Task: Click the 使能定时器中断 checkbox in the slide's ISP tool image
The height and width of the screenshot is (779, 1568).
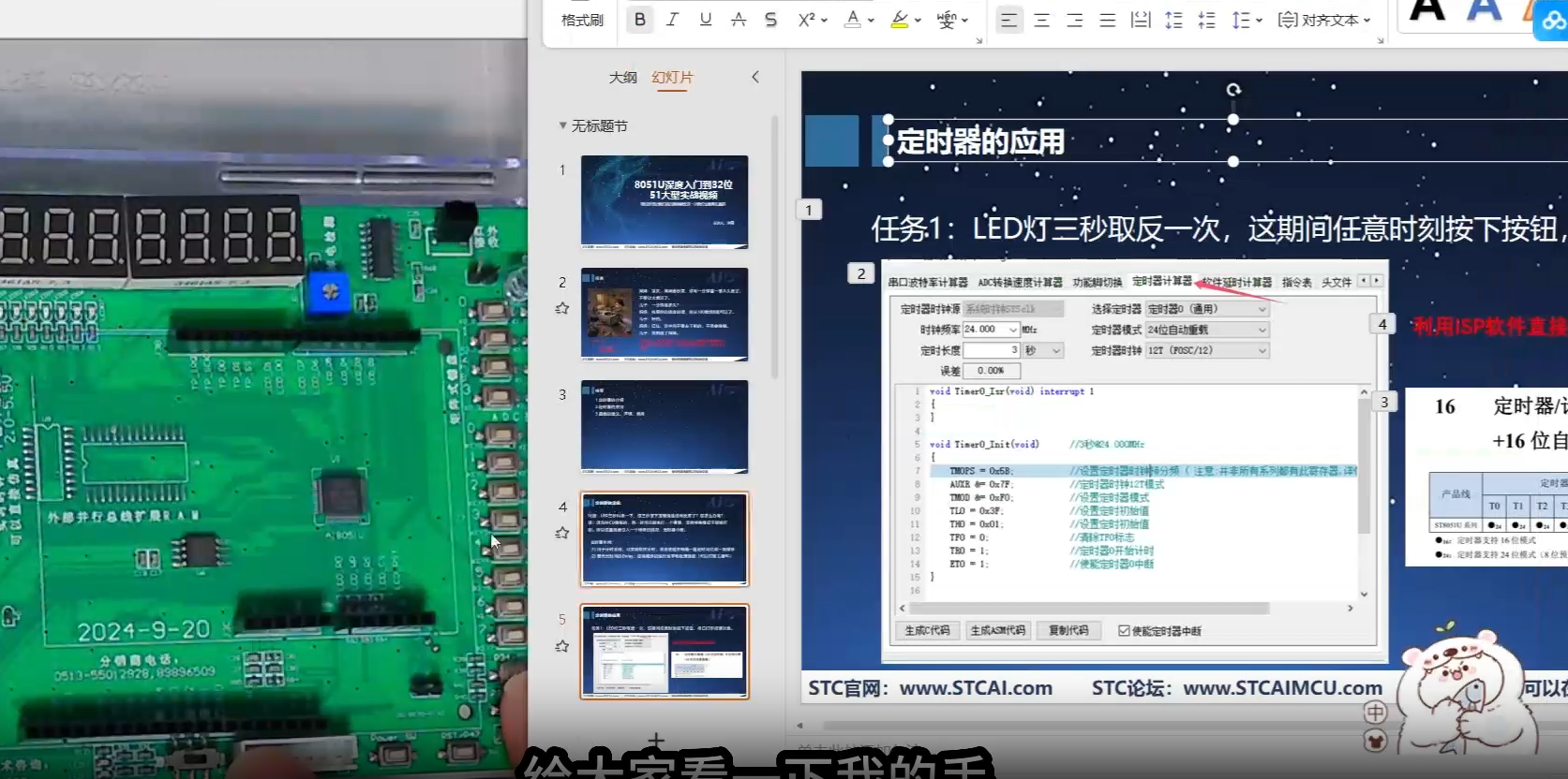Action: point(1124,631)
